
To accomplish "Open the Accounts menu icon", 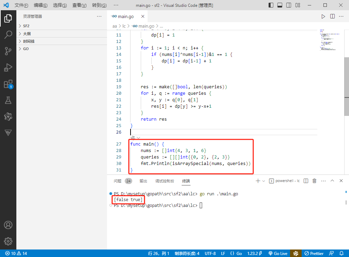I will click(8, 225).
